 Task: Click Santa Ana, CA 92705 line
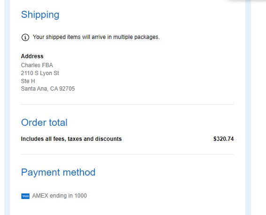[47, 89]
